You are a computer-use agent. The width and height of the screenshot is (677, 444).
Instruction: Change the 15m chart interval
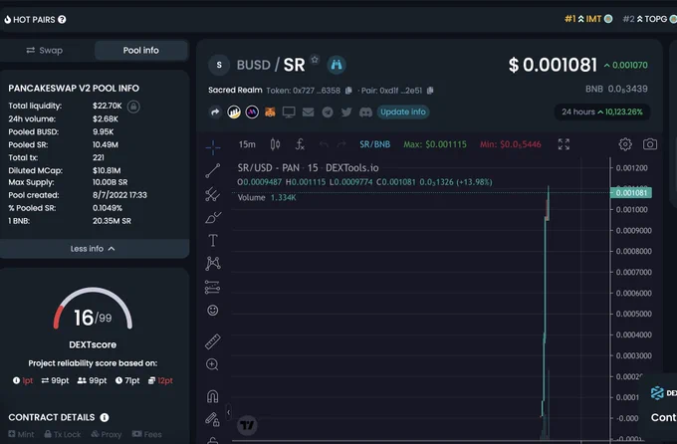pyautogui.click(x=247, y=144)
